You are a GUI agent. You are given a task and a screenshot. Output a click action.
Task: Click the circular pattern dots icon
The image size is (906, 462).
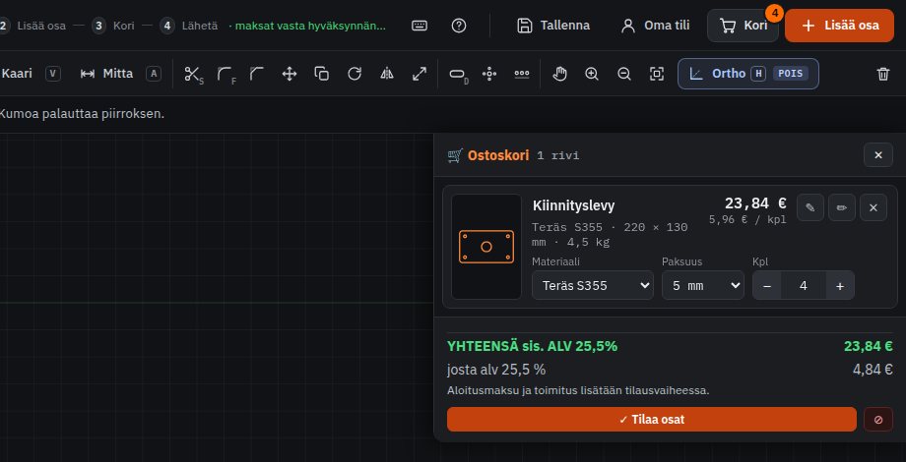[490, 74]
